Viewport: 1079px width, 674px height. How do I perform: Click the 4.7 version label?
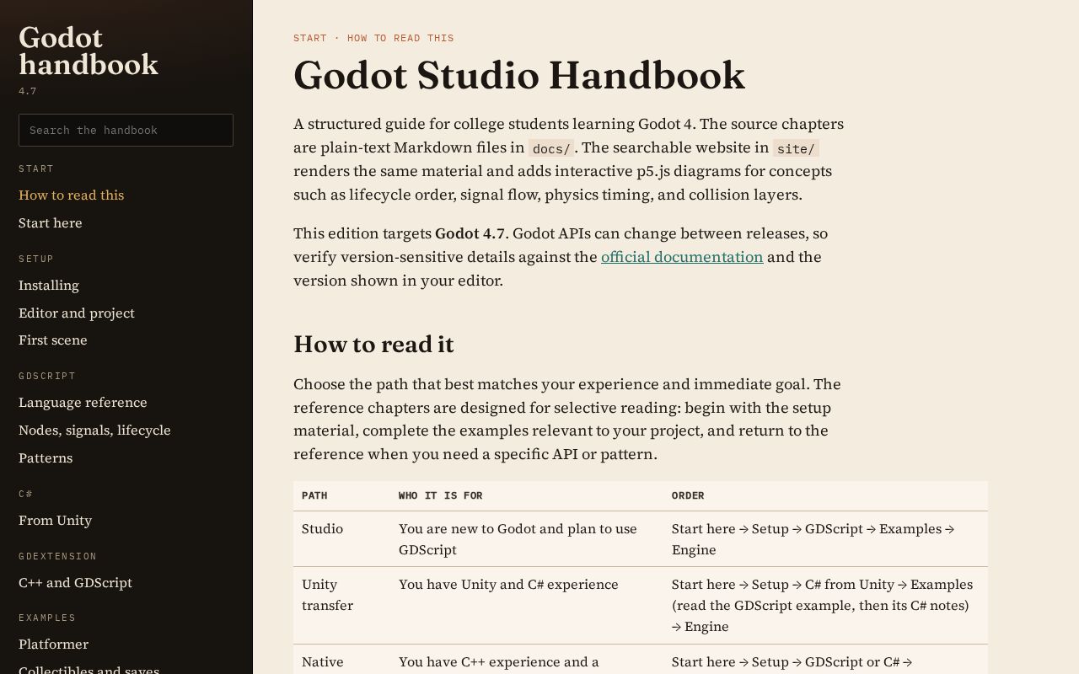(x=28, y=91)
